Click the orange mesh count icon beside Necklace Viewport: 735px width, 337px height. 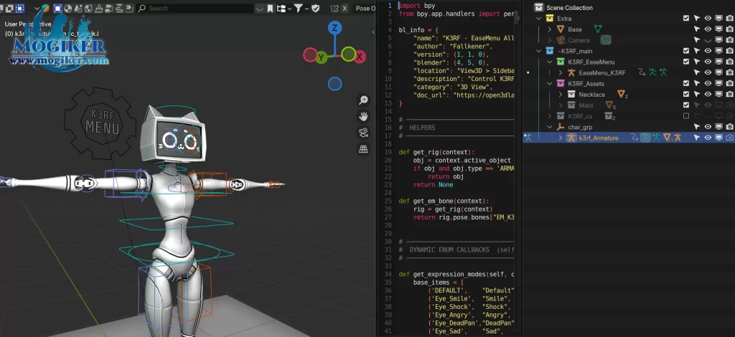point(622,95)
